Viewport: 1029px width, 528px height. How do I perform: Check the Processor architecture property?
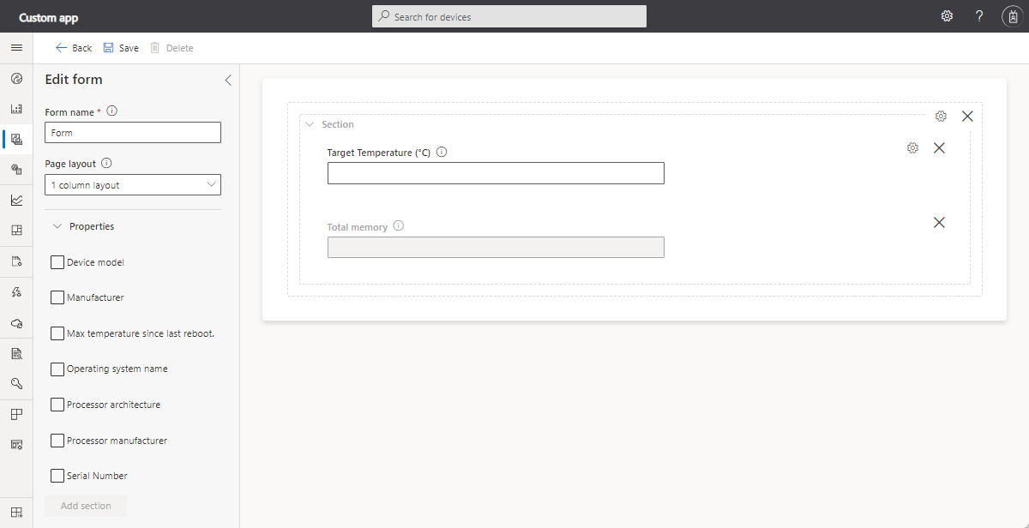tap(57, 405)
